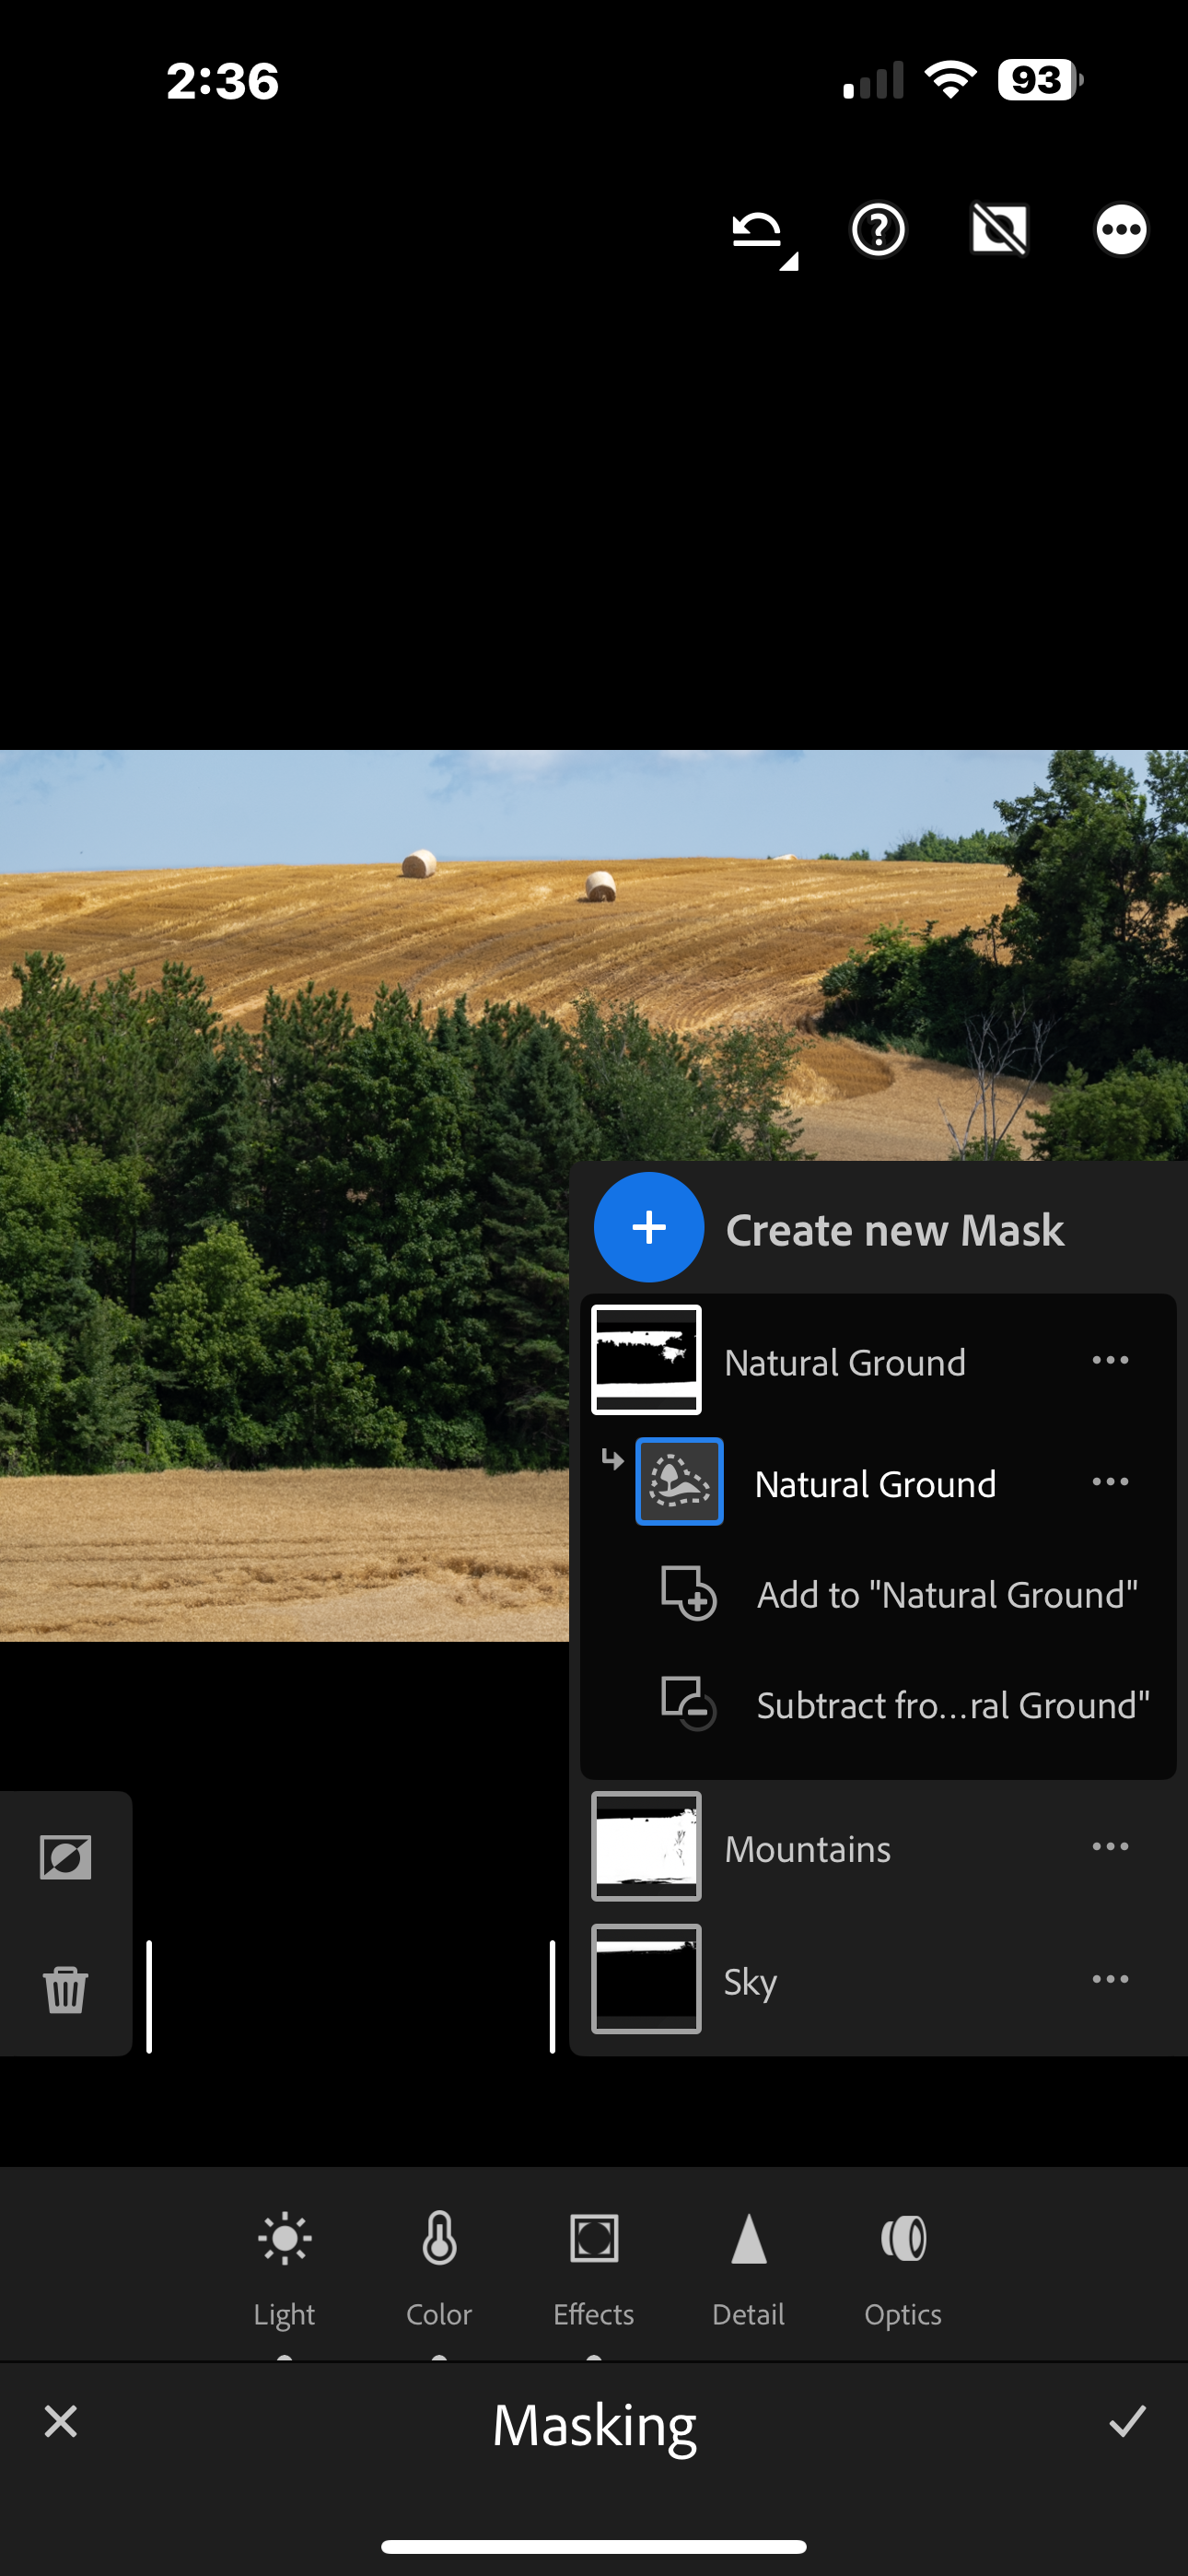This screenshot has height=2576, width=1188.
Task: Select the Natural Ground mask thumbnail
Action: [x=646, y=1360]
